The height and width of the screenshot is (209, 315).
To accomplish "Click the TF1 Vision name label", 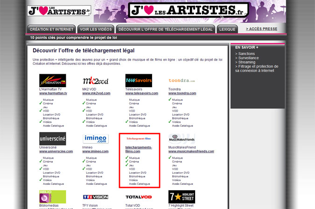I will pos(90,205).
